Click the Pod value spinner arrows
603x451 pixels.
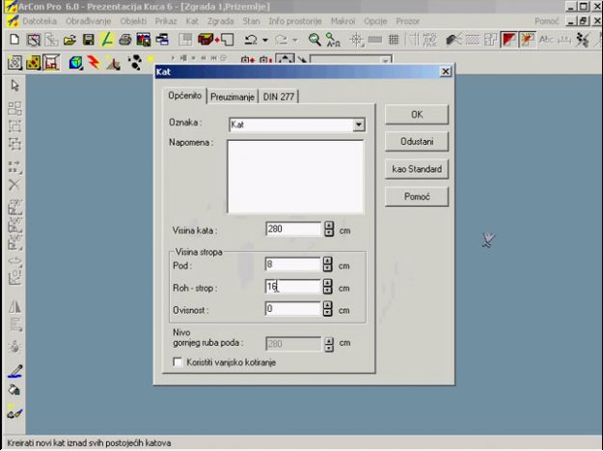point(329,265)
